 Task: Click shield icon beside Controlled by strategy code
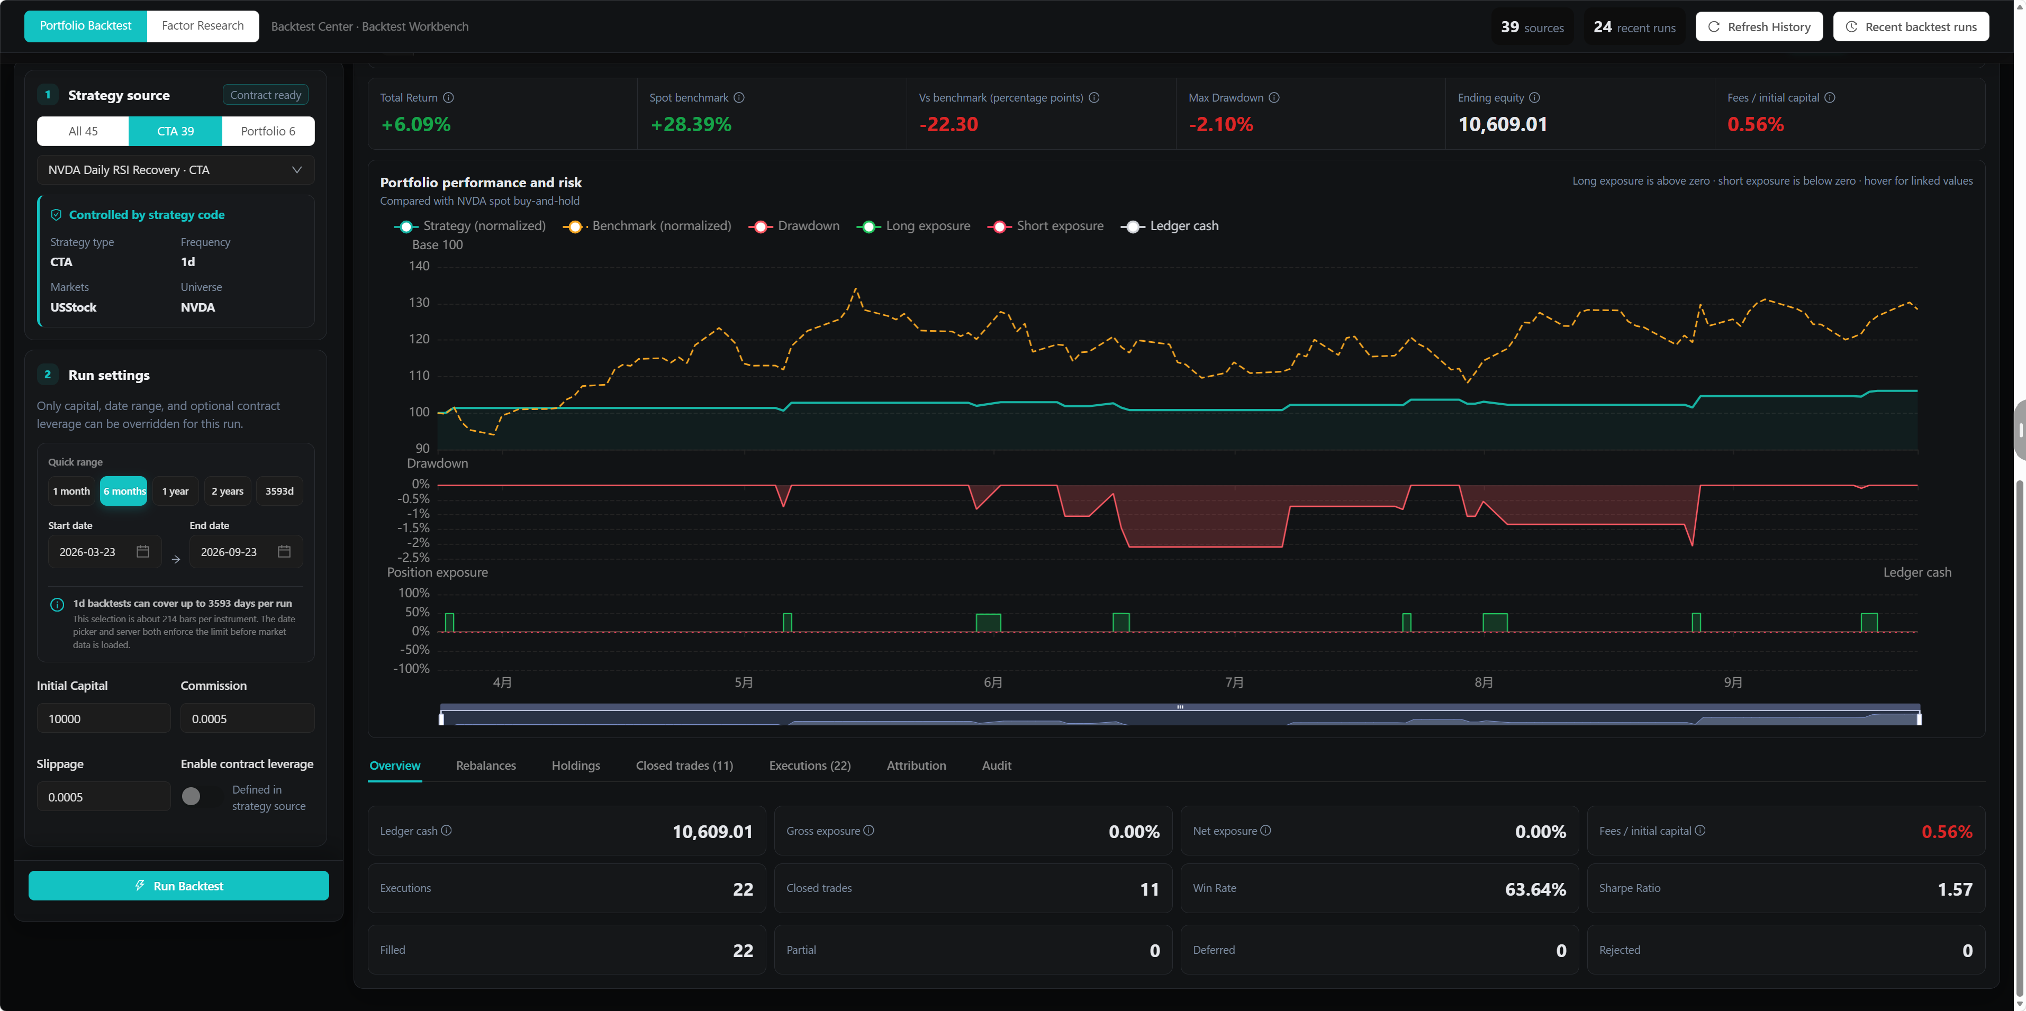(57, 215)
